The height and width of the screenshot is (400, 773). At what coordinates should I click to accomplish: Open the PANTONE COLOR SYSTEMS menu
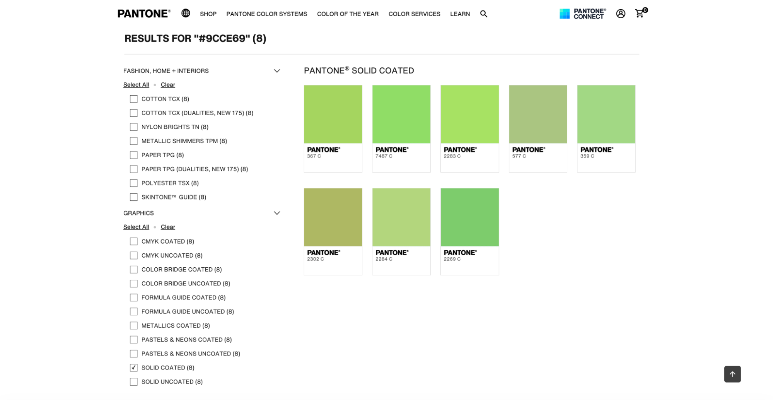pyautogui.click(x=266, y=14)
